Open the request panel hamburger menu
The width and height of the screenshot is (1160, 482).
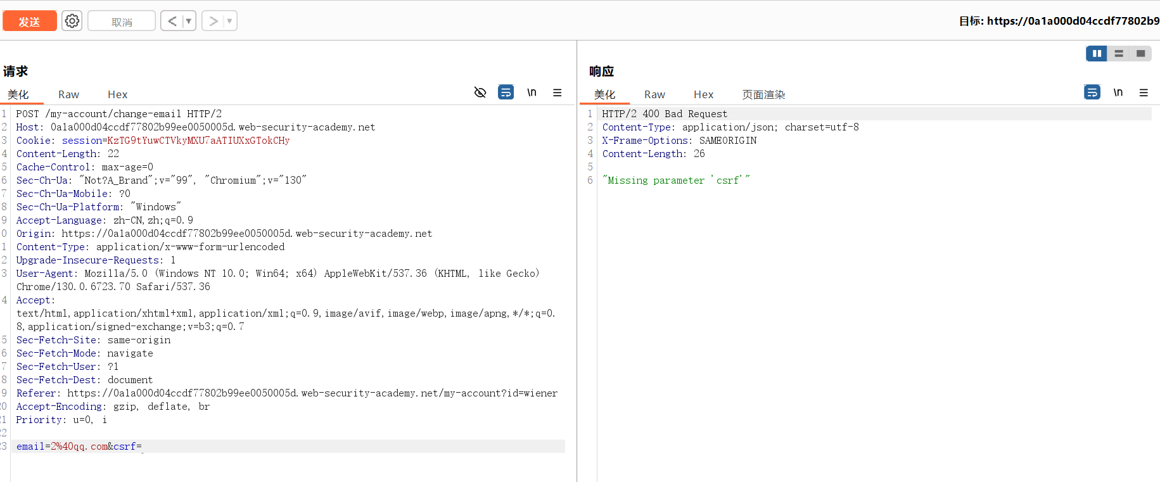pyautogui.click(x=558, y=92)
